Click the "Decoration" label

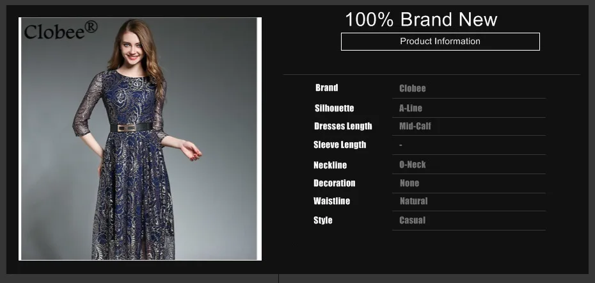(335, 183)
